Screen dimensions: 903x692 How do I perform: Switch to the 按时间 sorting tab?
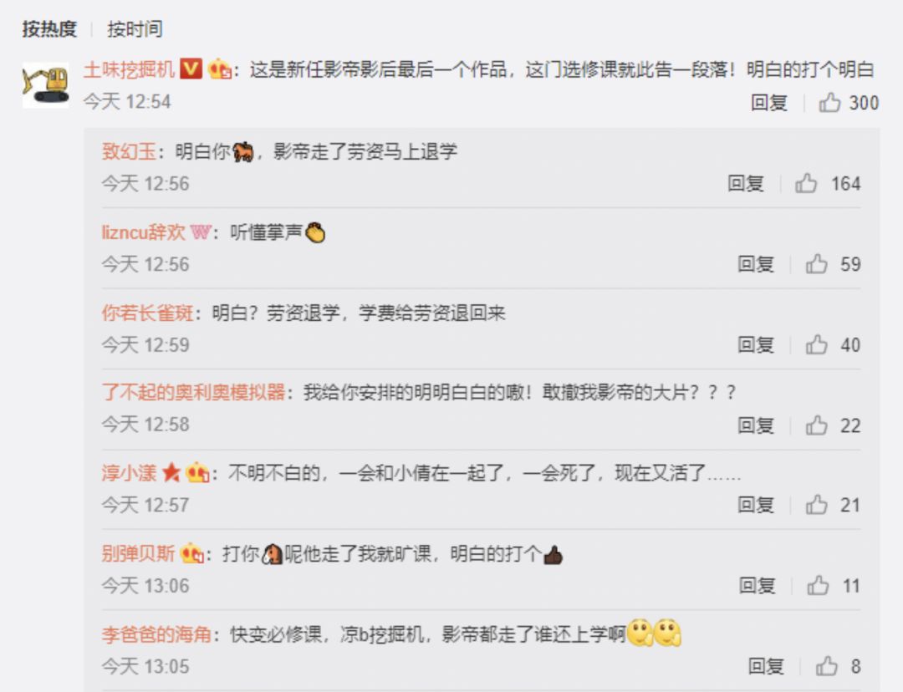pos(135,28)
